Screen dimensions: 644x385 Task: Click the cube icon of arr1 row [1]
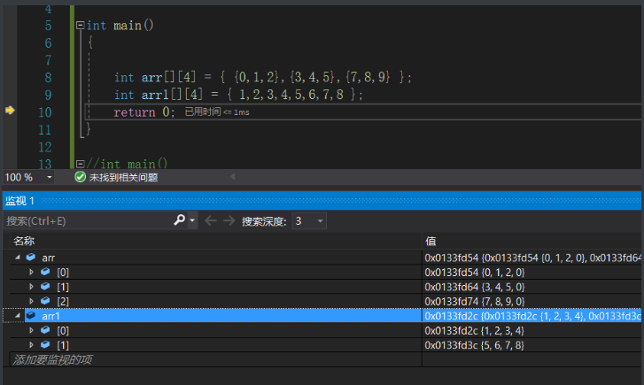45,345
